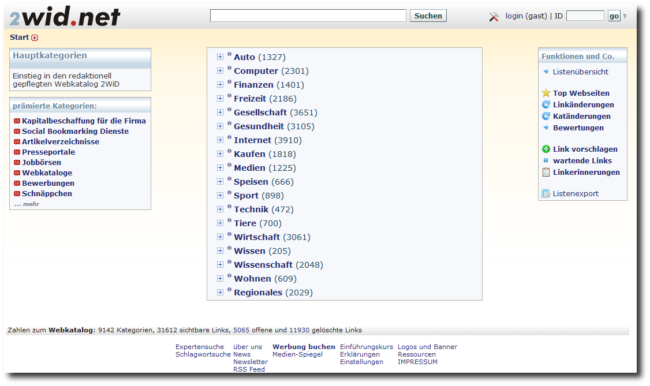Open Newsletter footer link
650x386 pixels.
pos(251,362)
